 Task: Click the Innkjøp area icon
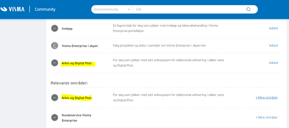[54, 28]
